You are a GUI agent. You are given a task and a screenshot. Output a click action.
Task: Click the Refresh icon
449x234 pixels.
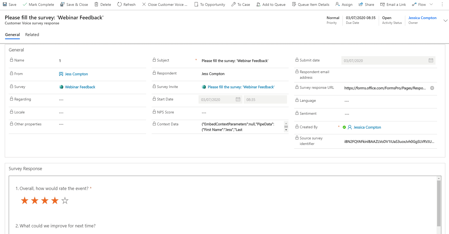coord(120,5)
